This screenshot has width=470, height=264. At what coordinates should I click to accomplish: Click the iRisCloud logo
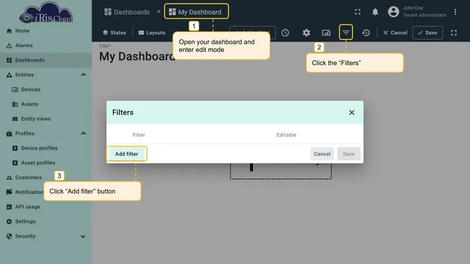(x=46, y=13)
